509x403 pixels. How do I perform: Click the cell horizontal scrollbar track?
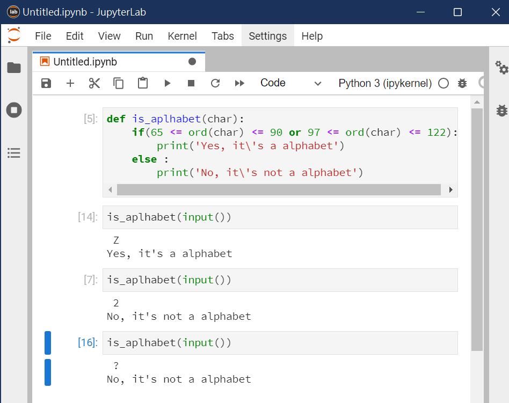point(279,190)
